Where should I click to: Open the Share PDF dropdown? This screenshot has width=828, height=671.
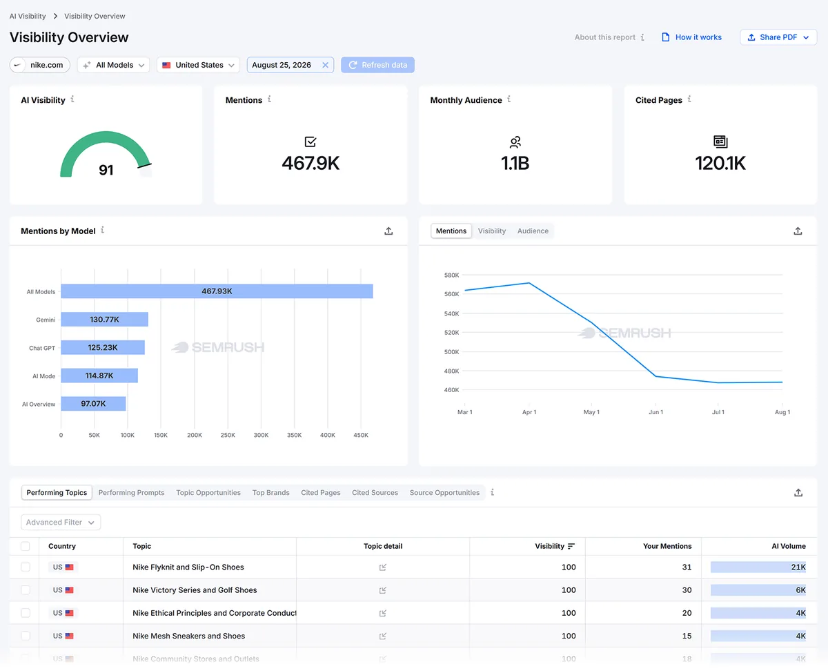pos(778,37)
